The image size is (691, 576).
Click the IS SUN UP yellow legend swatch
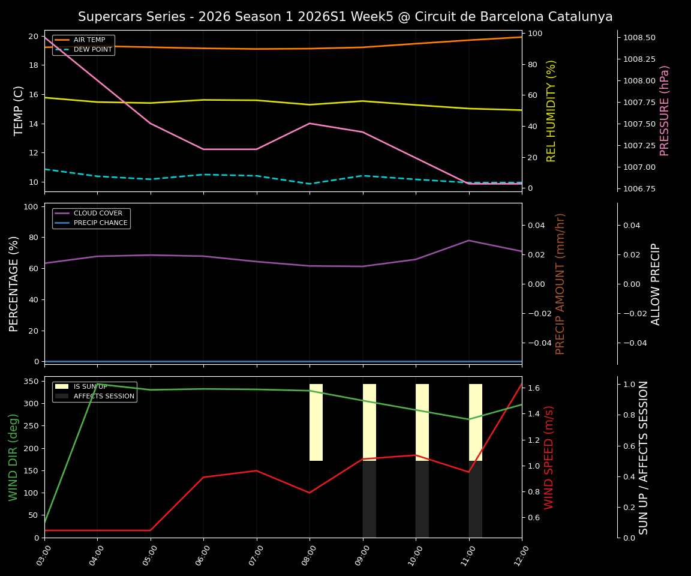pos(63,386)
